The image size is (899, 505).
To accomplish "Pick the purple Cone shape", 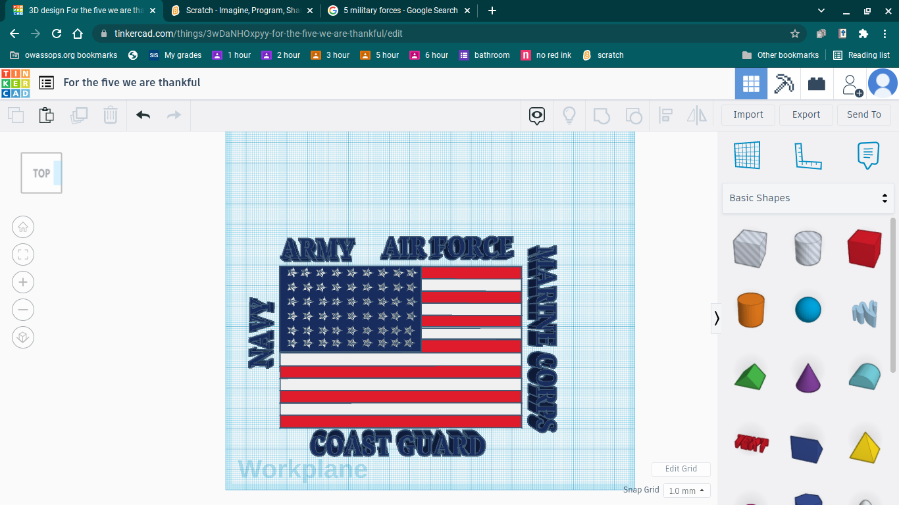I will click(x=808, y=377).
